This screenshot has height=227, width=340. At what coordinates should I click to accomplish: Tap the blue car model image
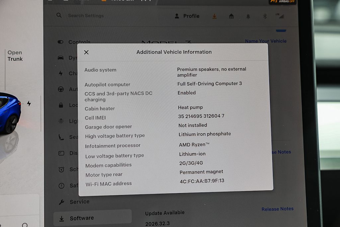click(10, 113)
